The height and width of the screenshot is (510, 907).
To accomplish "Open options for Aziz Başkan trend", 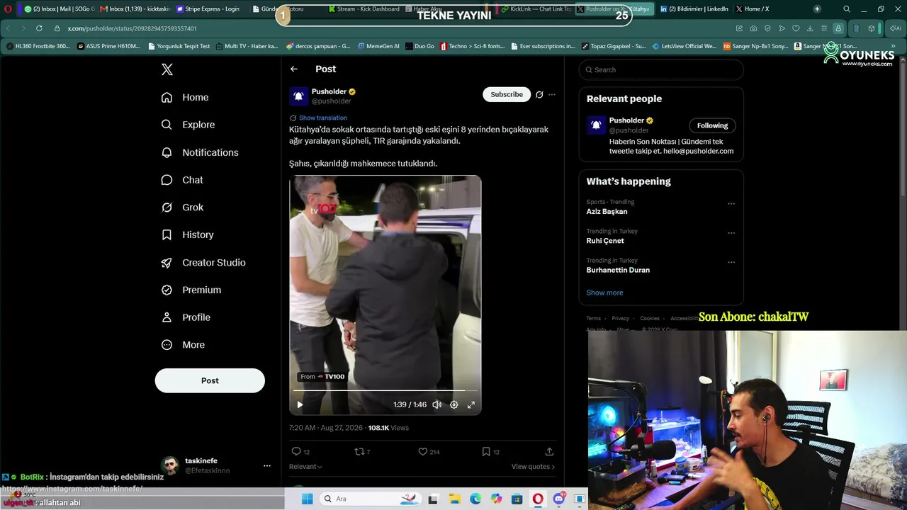I will pos(731,204).
